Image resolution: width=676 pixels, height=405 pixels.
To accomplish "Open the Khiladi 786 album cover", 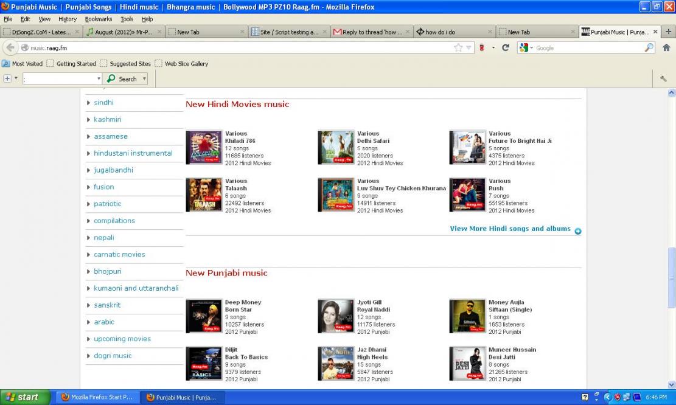I will pyautogui.click(x=204, y=147).
